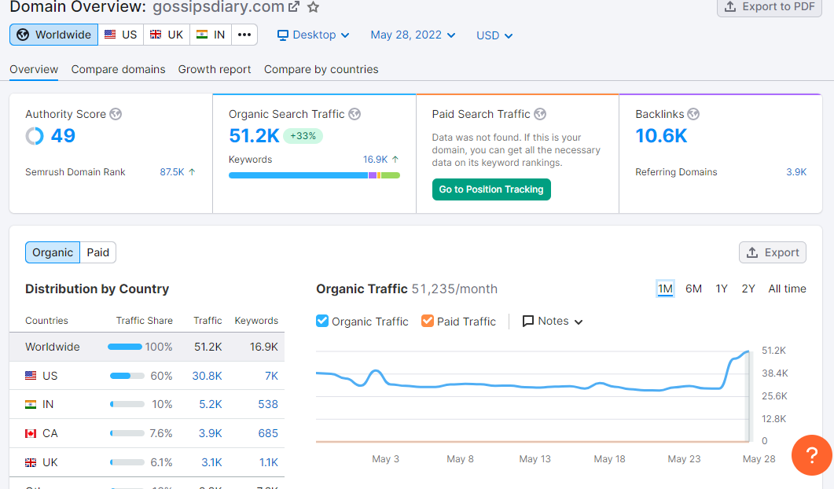
Task: Open US keywords 7K link
Action: point(271,376)
